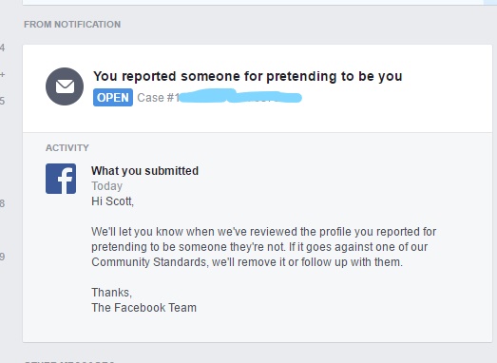The height and width of the screenshot is (363, 497).
Task: Click the ACTIVITY section label
Action: pos(67,147)
